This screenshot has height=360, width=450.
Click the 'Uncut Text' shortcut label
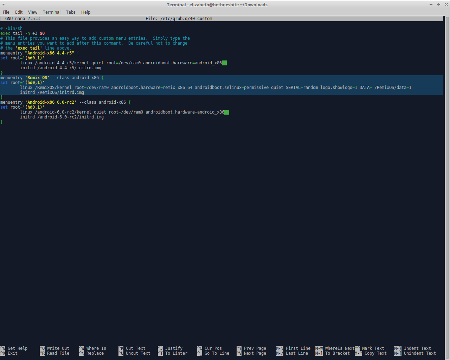138,353
